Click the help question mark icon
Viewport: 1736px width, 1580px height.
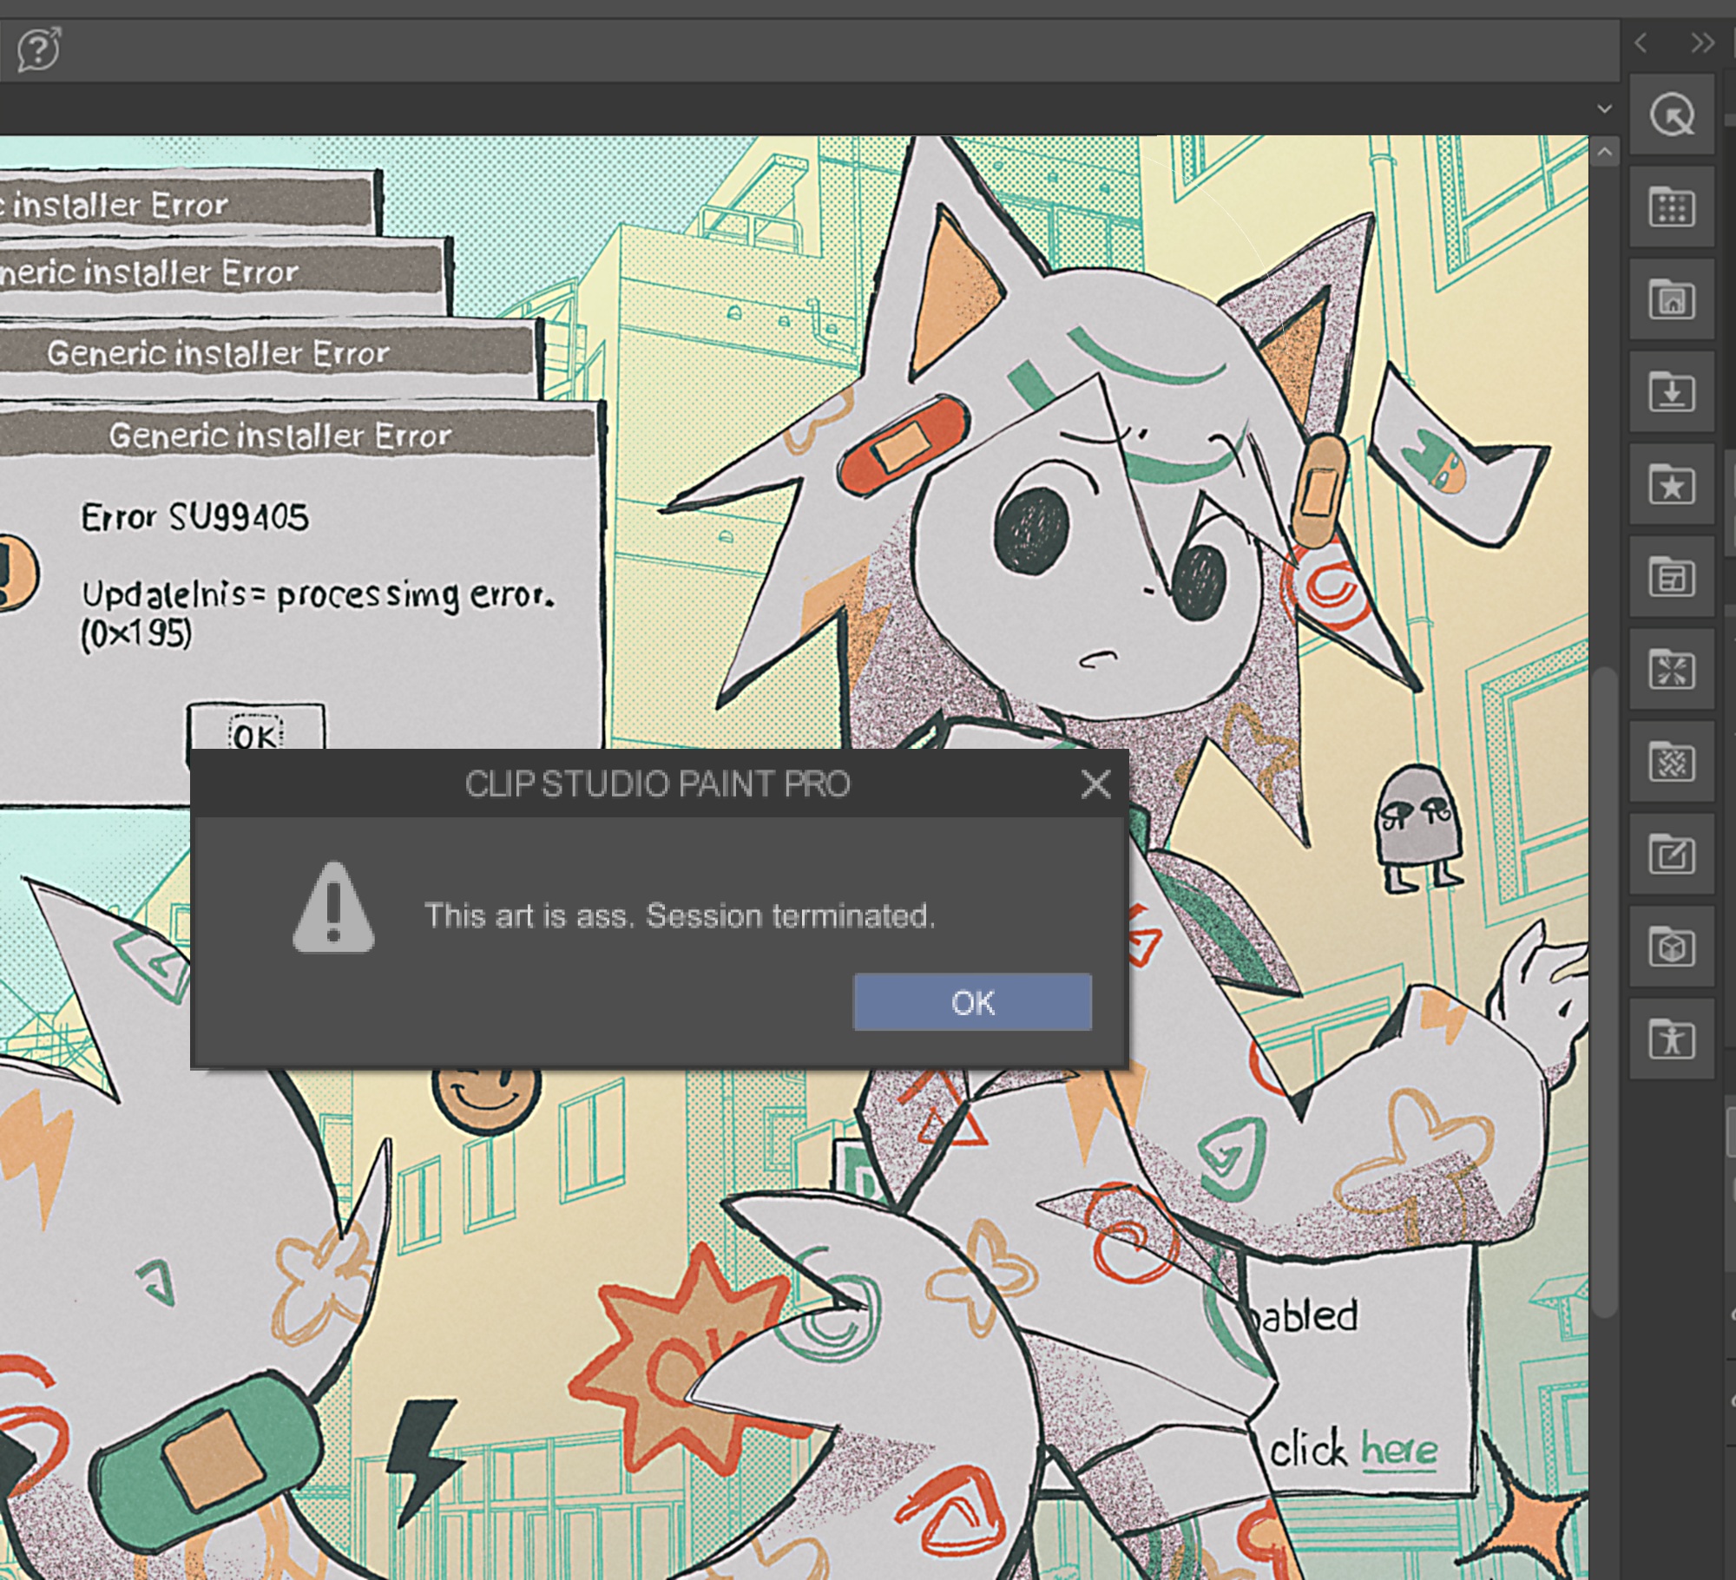pyautogui.click(x=38, y=49)
